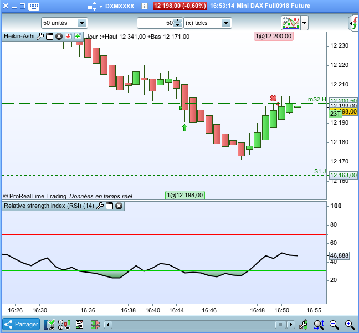Image resolution: width=359 pixels, height=333 pixels.
Task: Click the scrollbar right arrow
Action: [291, 325]
